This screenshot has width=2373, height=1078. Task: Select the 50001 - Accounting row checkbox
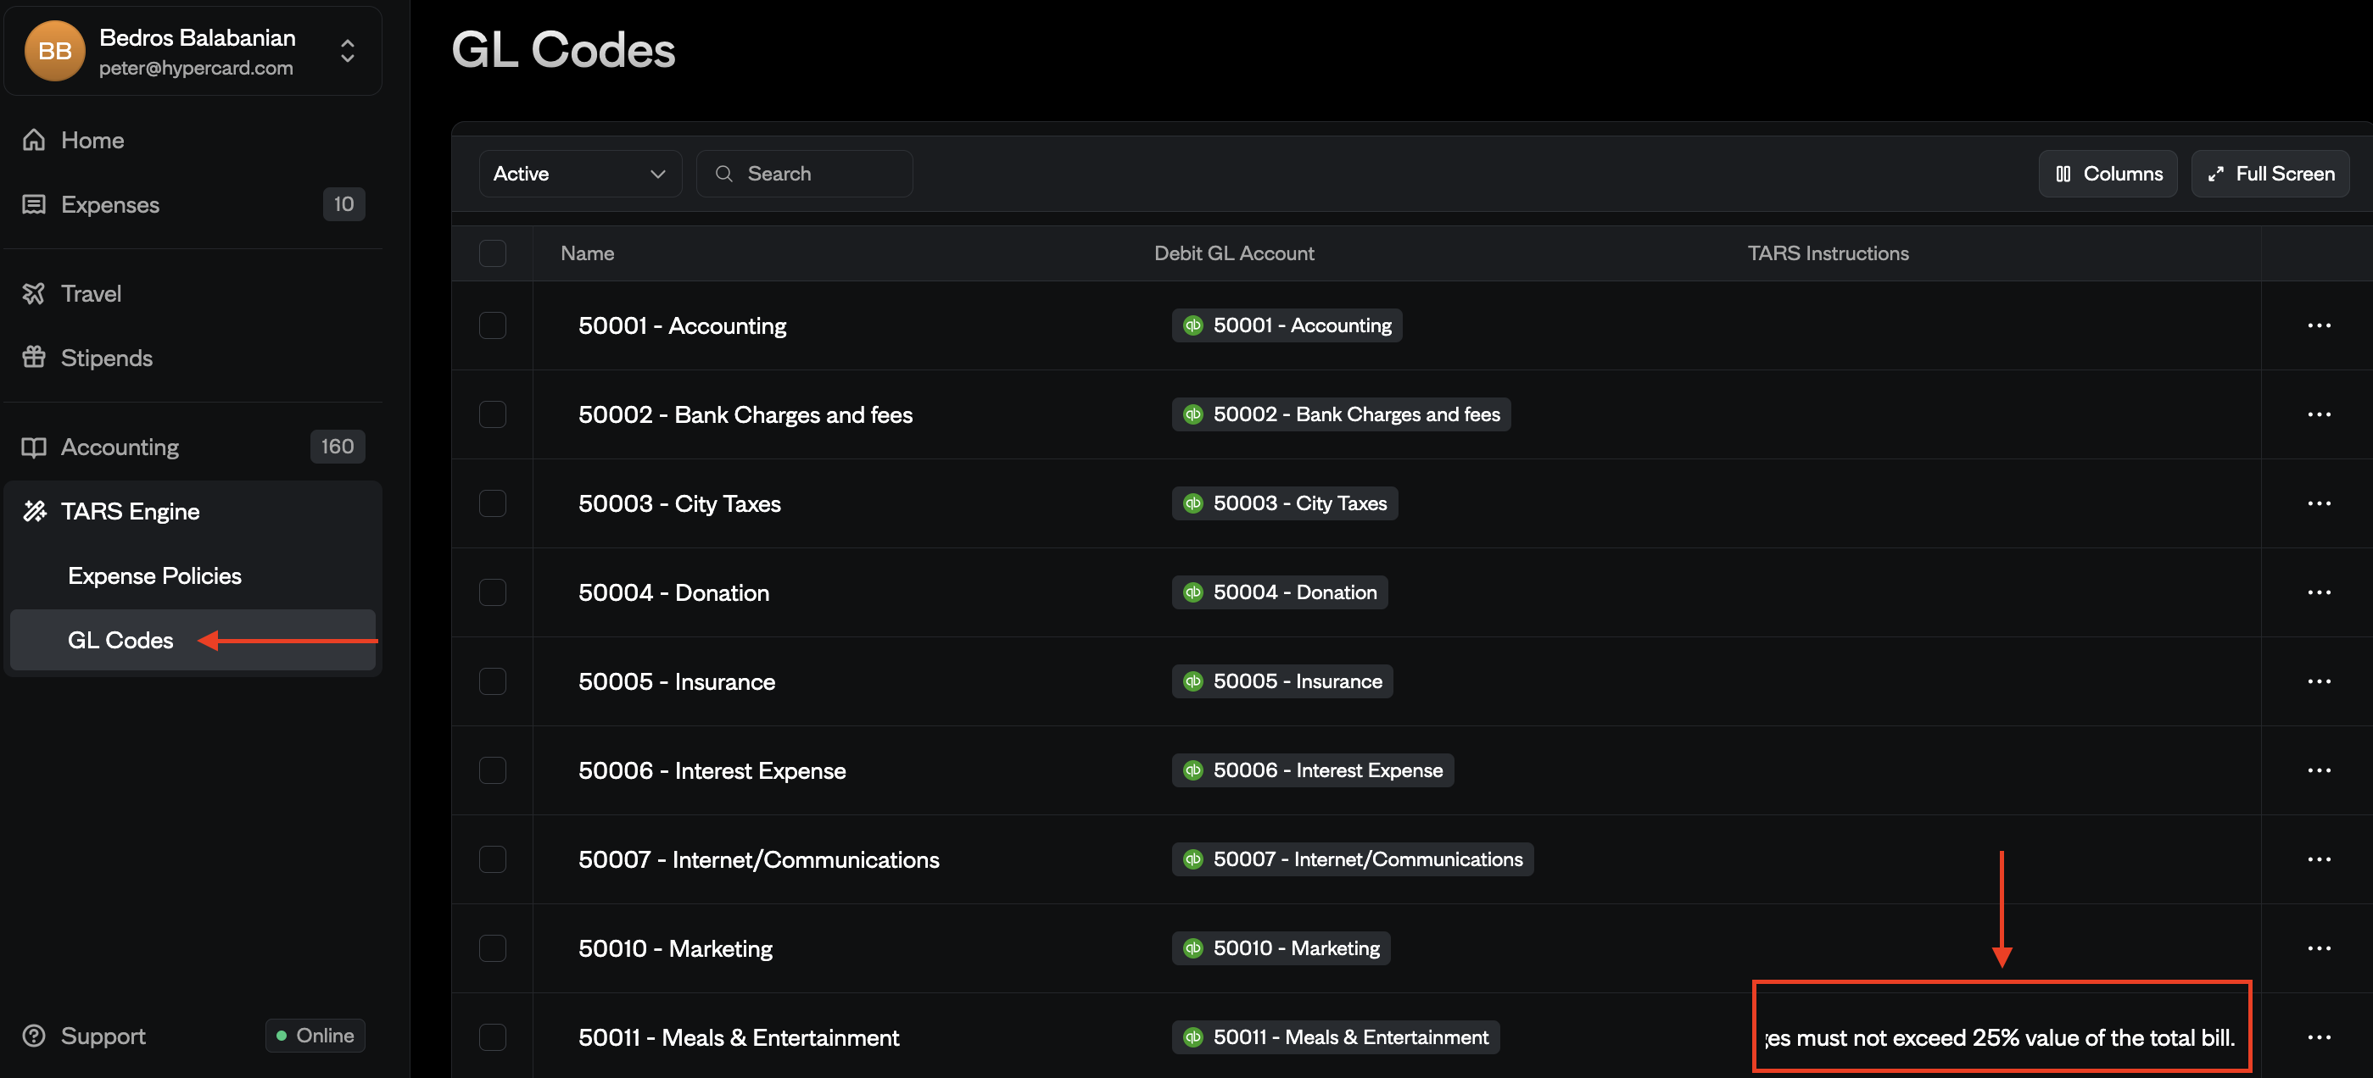[x=493, y=325]
